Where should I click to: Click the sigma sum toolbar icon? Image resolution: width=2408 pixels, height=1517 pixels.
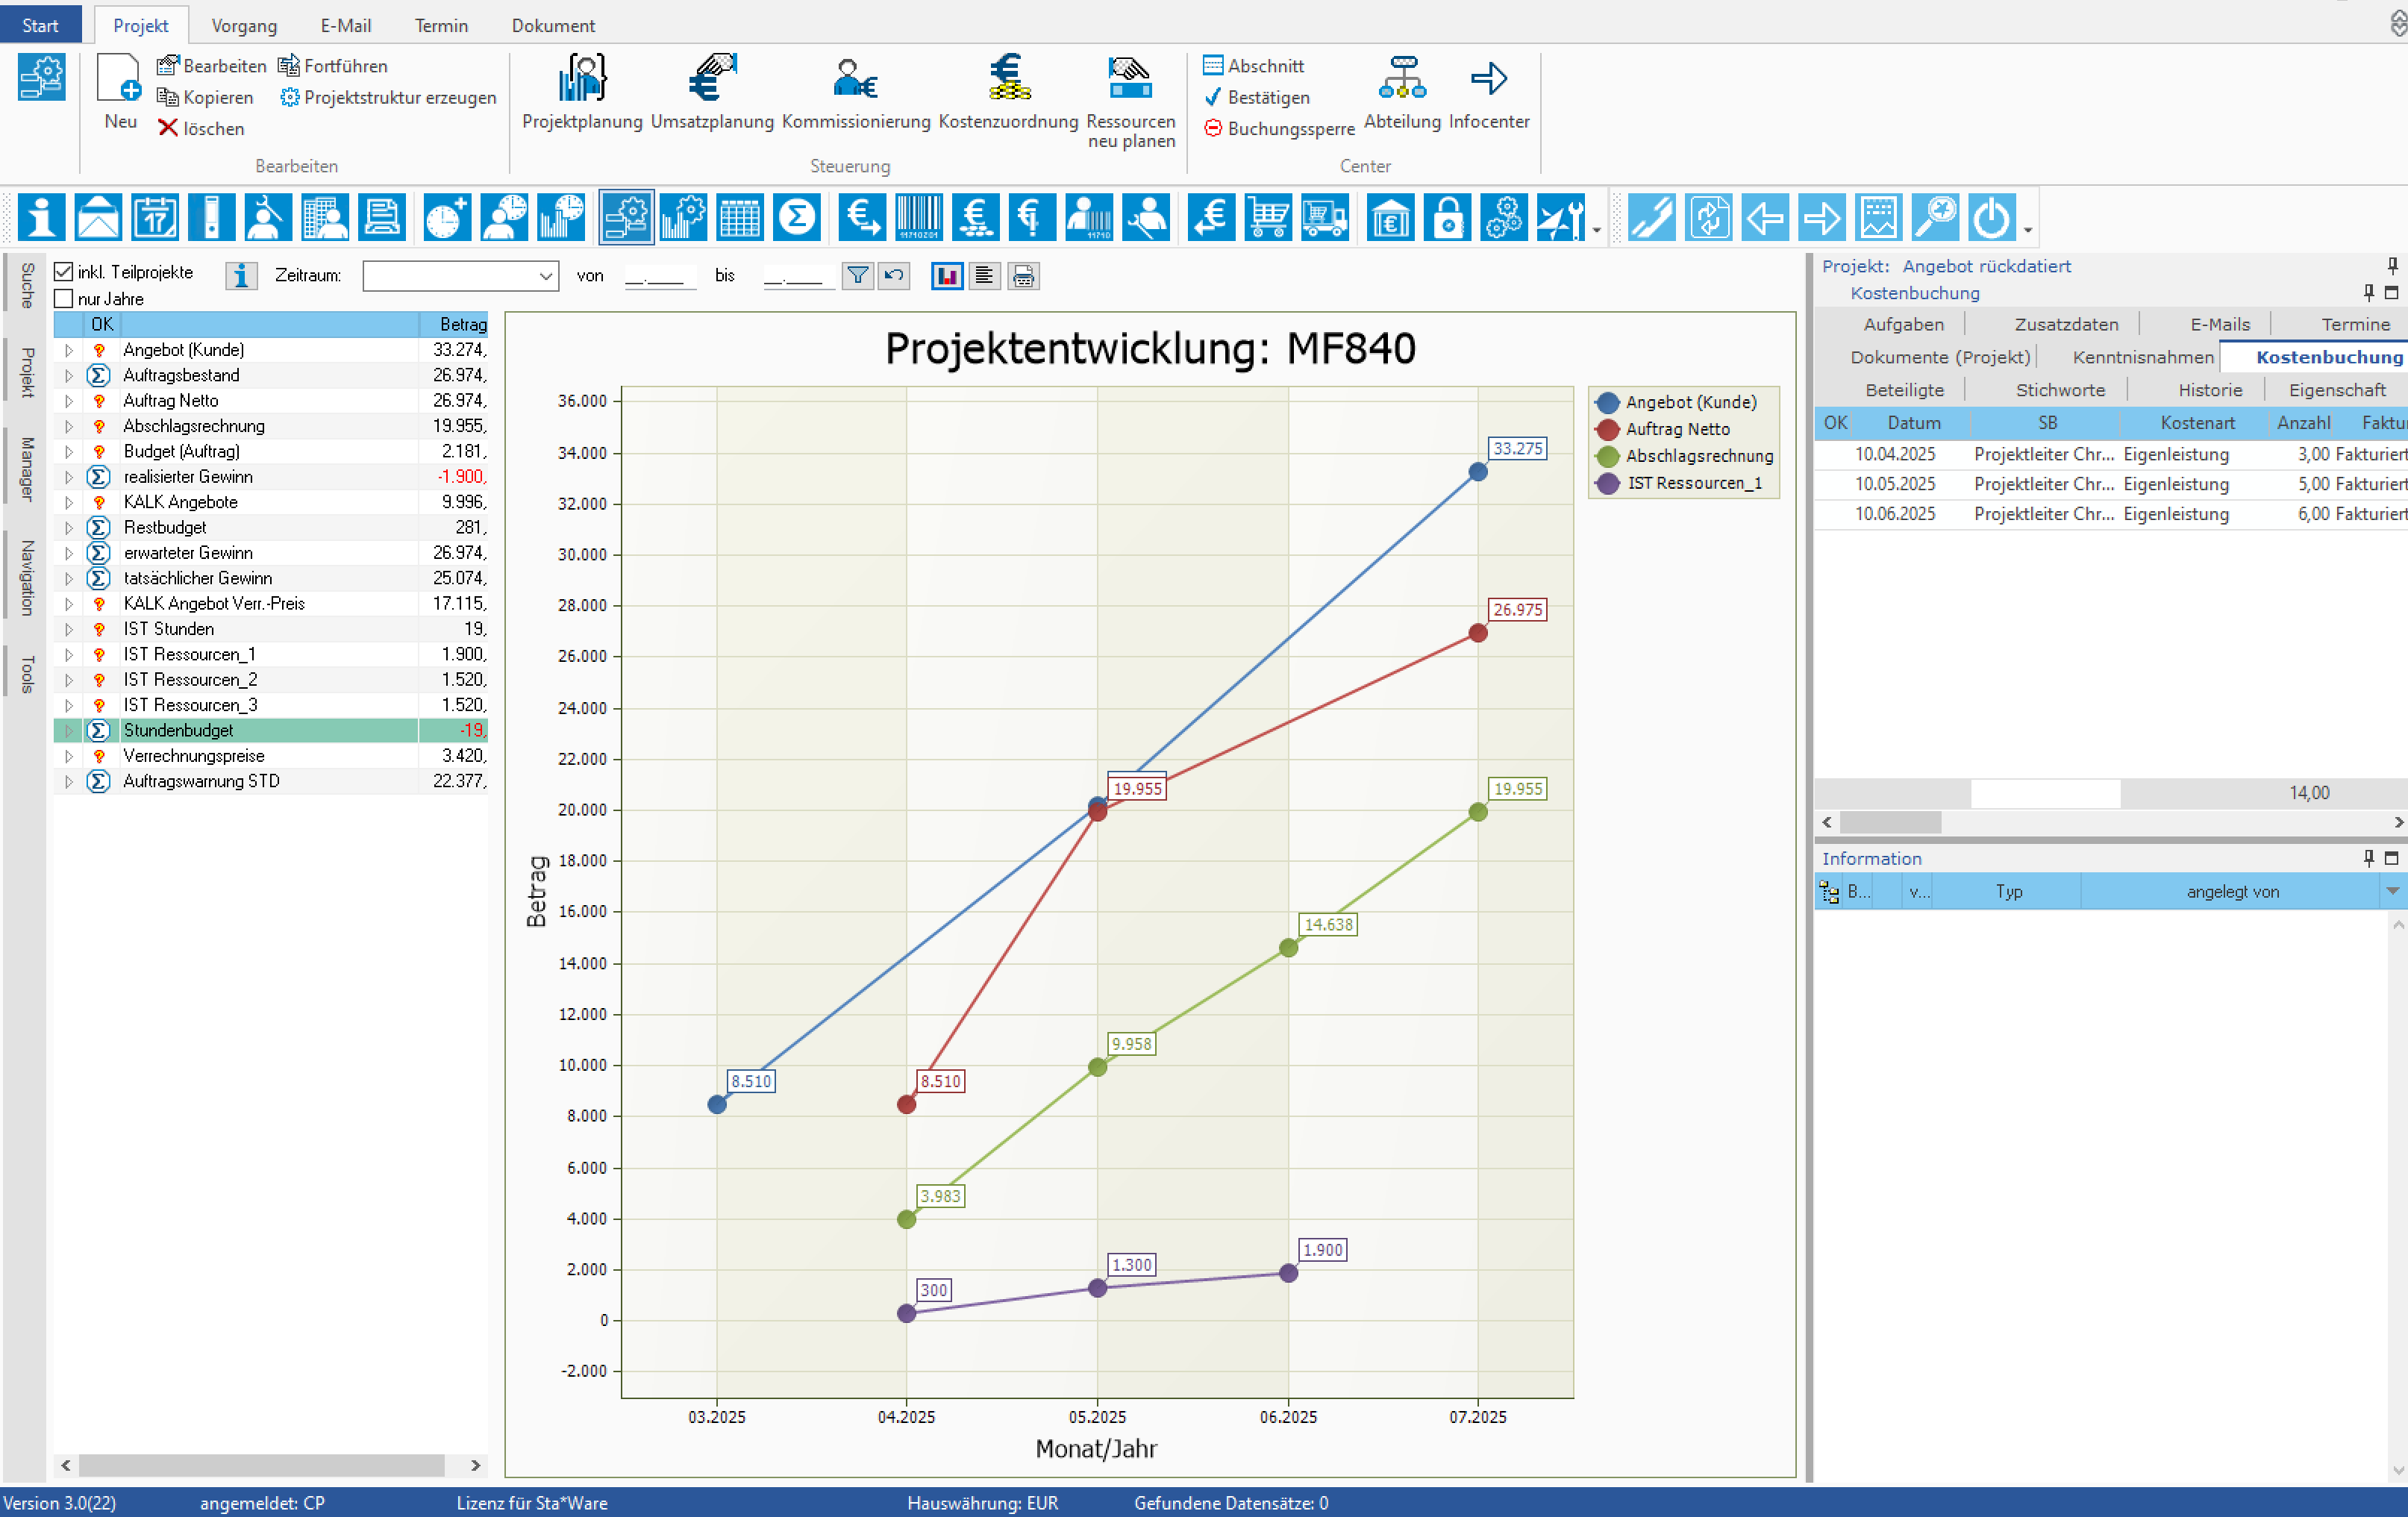point(797,217)
